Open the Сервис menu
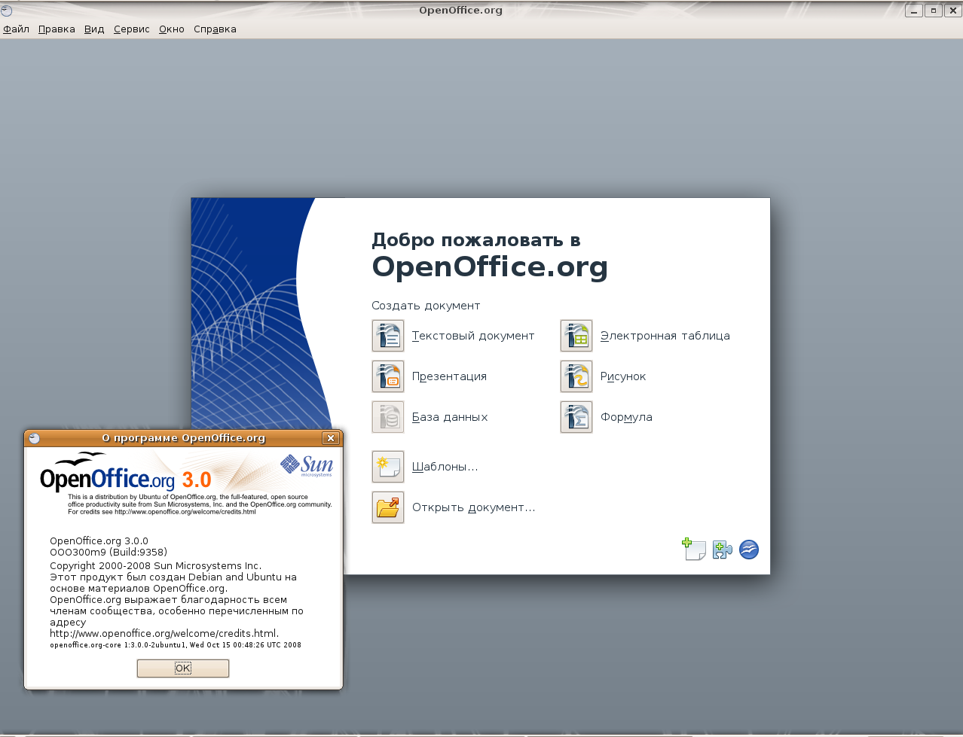The image size is (963, 737). (132, 29)
